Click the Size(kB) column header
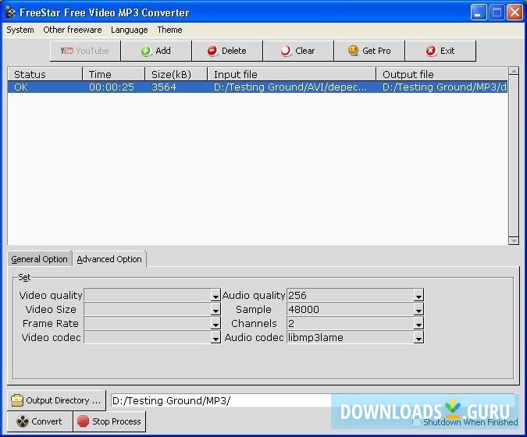527x437 pixels. pyautogui.click(x=176, y=74)
